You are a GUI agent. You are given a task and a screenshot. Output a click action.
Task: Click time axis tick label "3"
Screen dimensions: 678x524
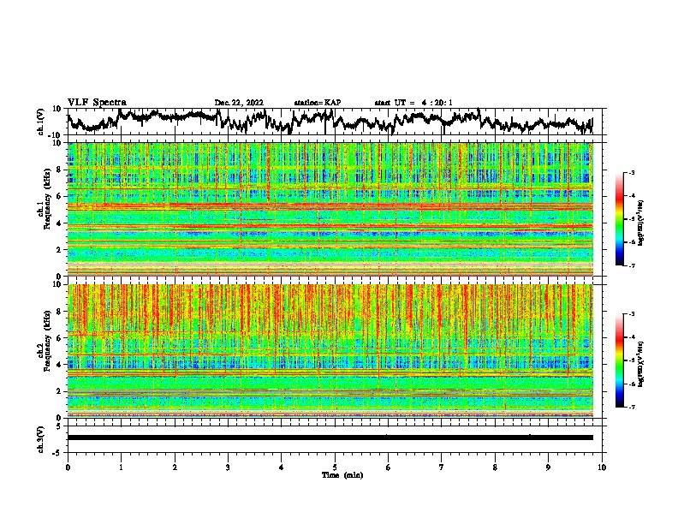228,467
